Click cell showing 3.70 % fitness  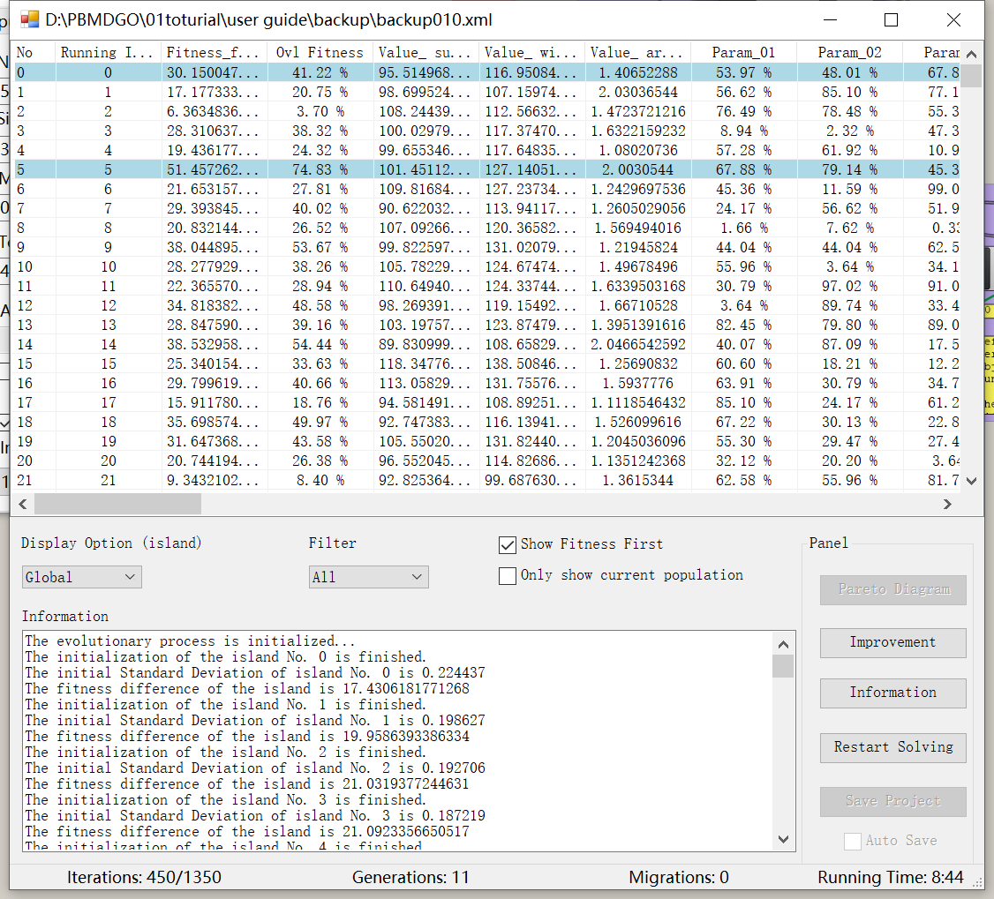(320, 111)
